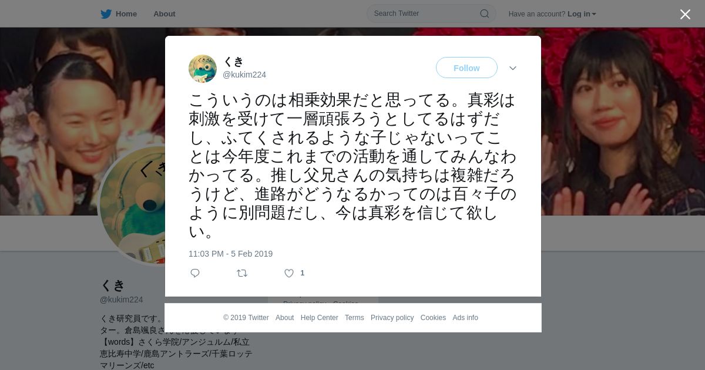
Task: Reply to the tweet via speech bubble icon
Action: click(195, 273)
